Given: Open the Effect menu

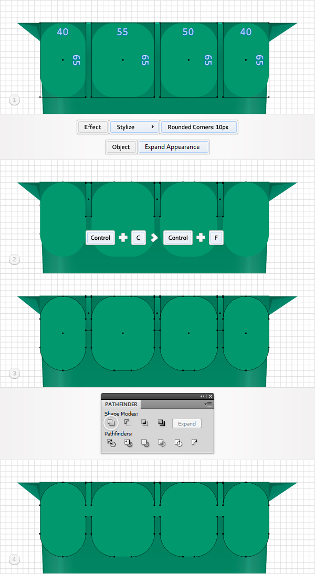Looking at the screenshot, I should click(93, 127).
